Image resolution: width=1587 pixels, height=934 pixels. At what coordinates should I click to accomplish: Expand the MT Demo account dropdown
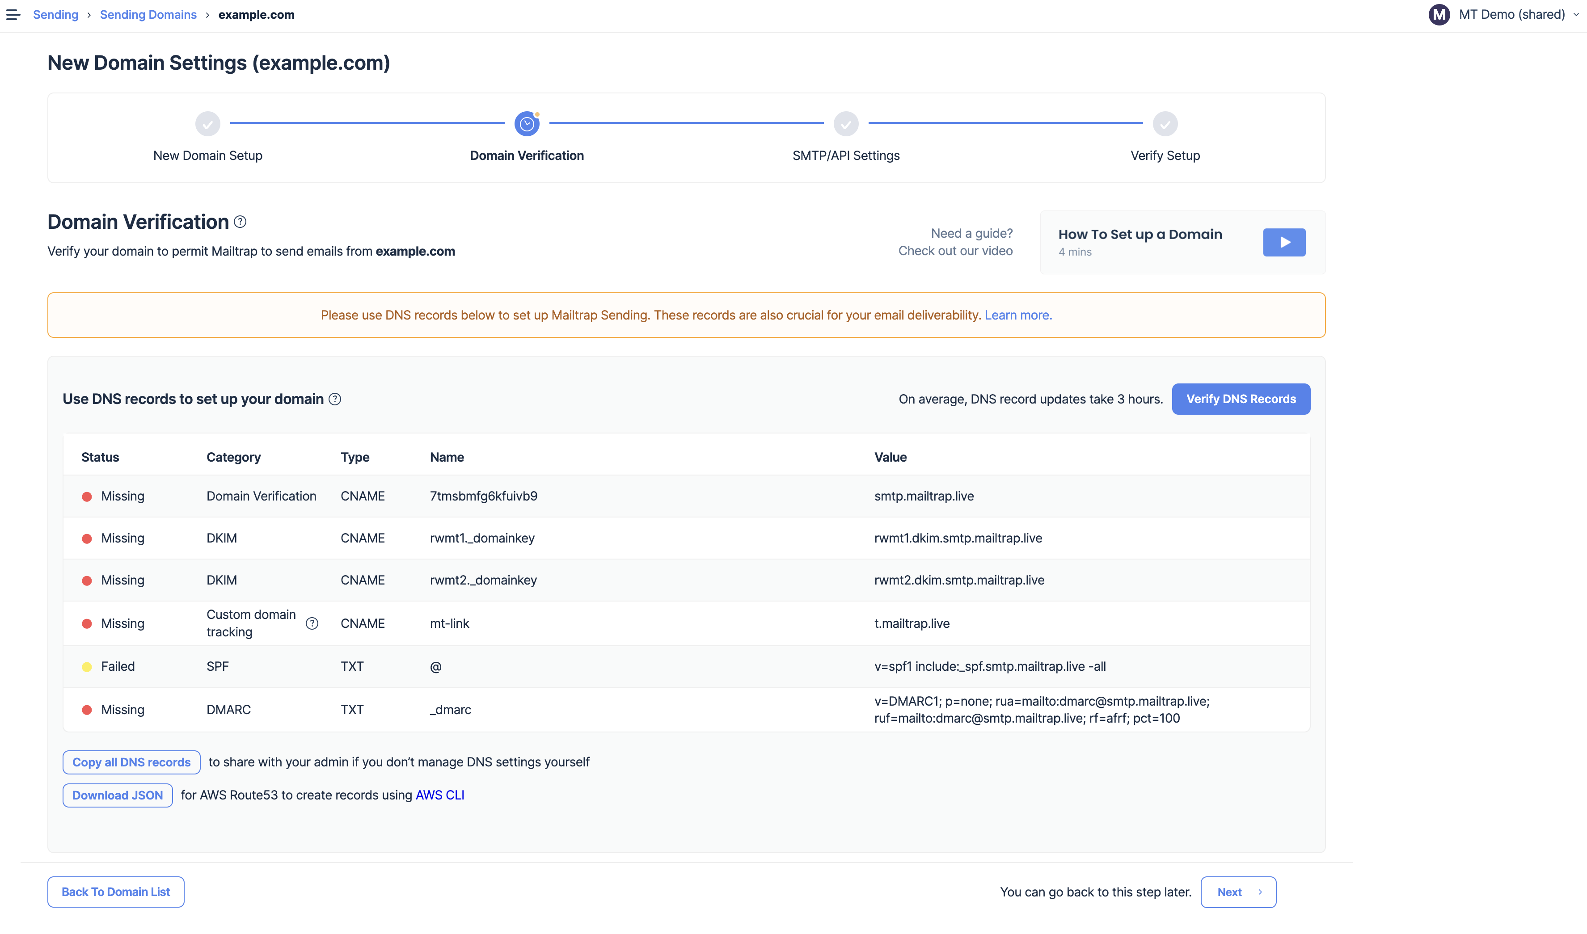click(1573, 14)
